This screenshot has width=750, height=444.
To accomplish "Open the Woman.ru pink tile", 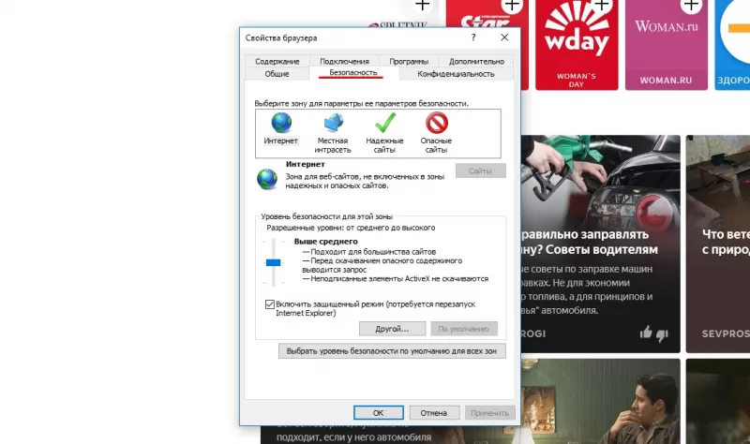I will pyautogui.click(x=666, y=45).
